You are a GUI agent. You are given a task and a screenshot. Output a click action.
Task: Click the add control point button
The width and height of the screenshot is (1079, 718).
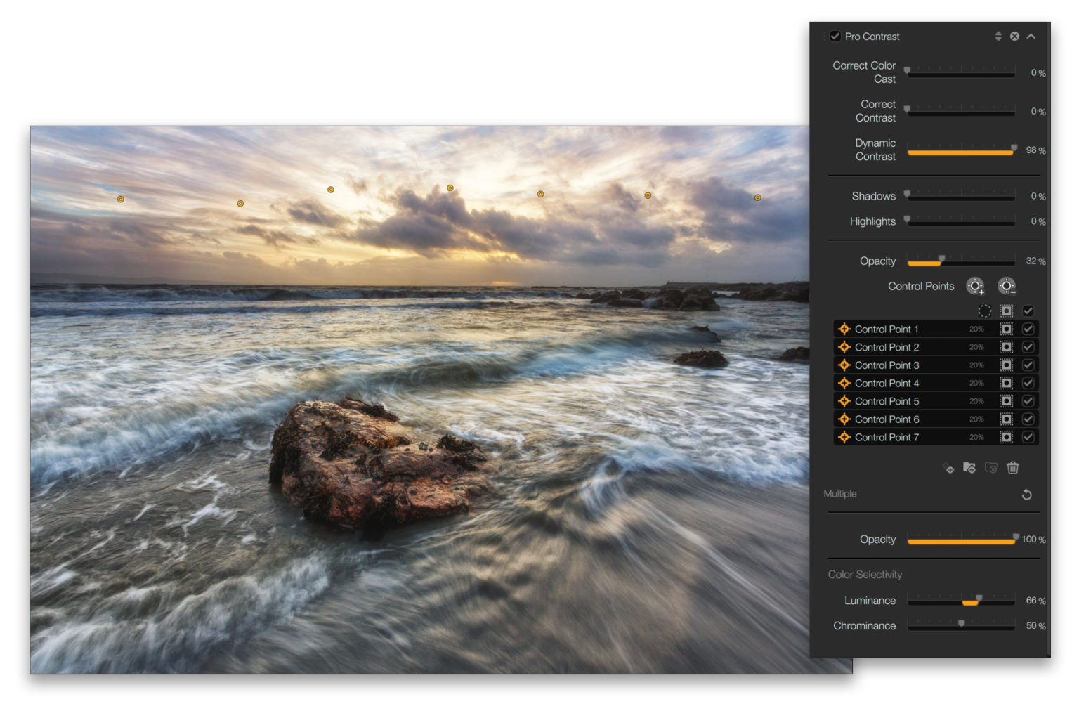[975, 286]
